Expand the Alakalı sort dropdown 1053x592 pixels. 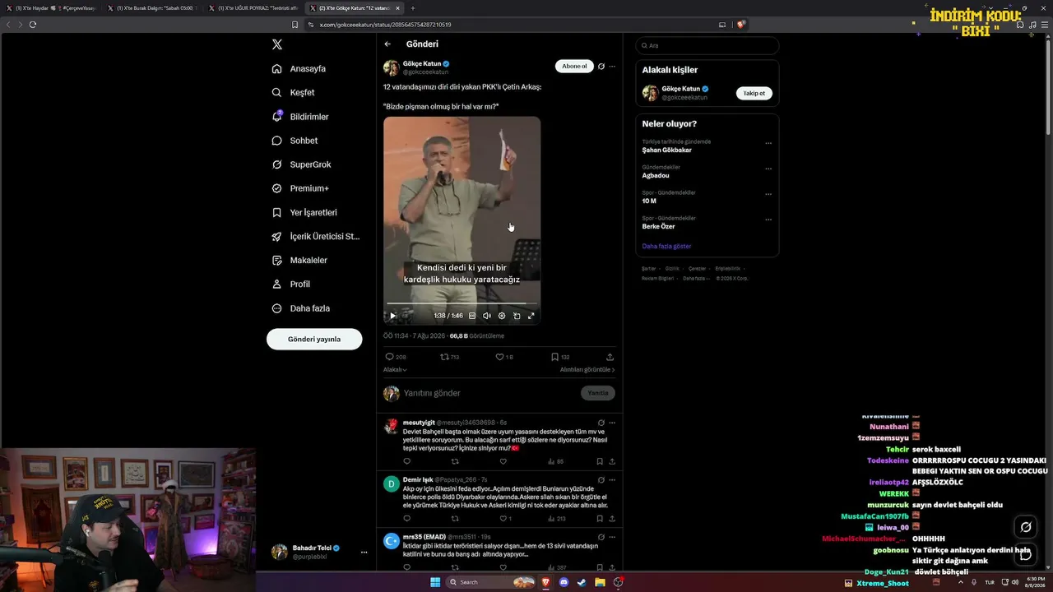point(395,370)
